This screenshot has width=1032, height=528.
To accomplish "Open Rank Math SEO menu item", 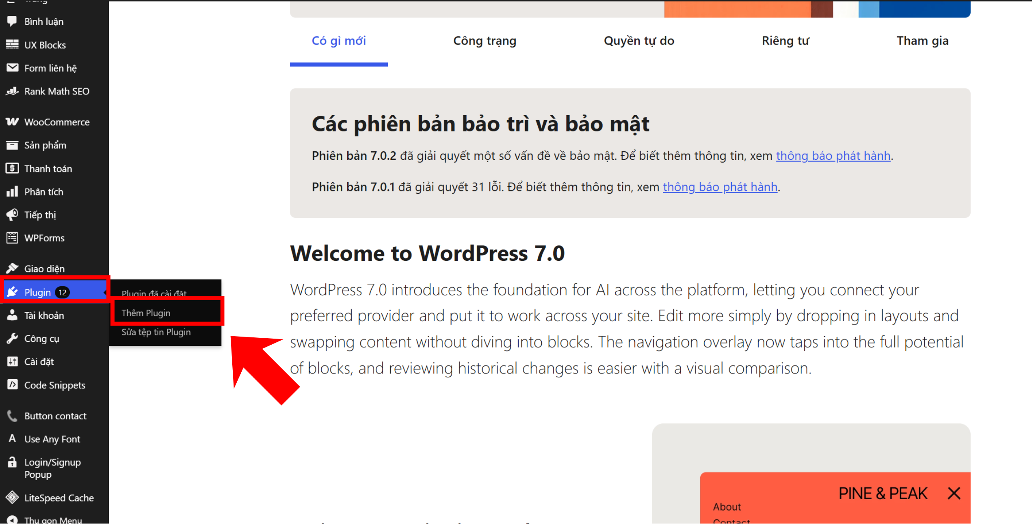I will pyautogui.click(x=54, y=91).
